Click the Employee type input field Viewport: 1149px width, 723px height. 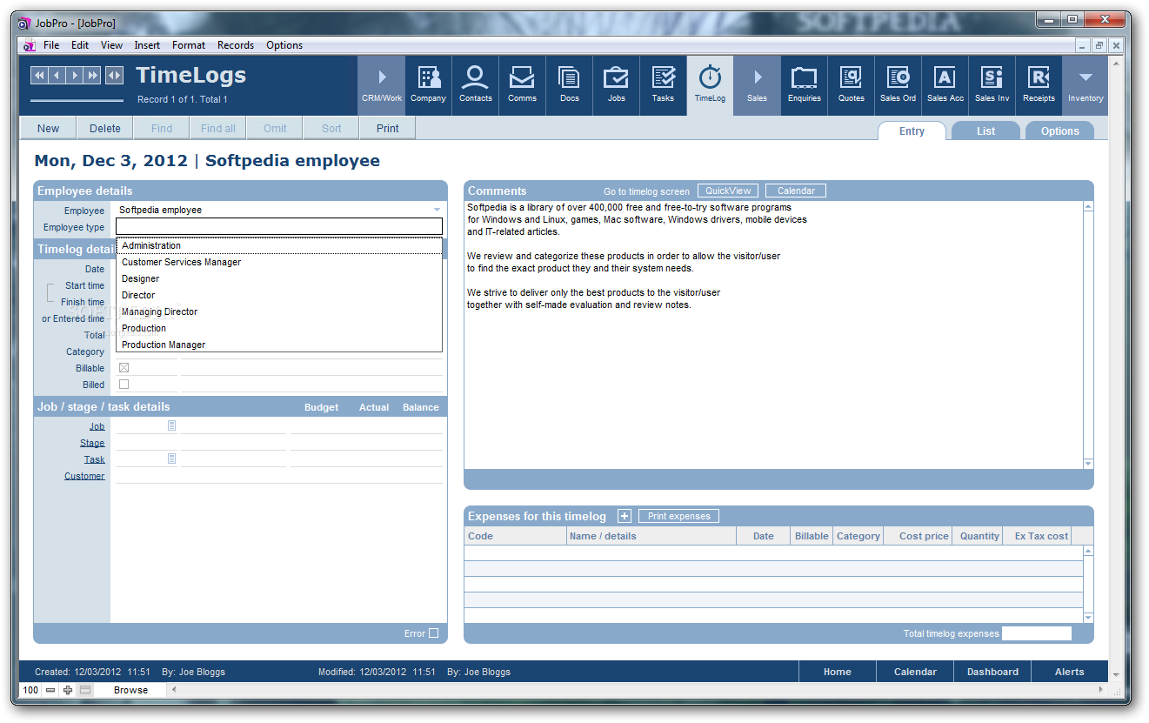[279, 227]
